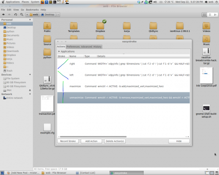Viewport: 219px width, 175px height.
Task: Collapse the Network sidebar section
Action: click(30, 94)
